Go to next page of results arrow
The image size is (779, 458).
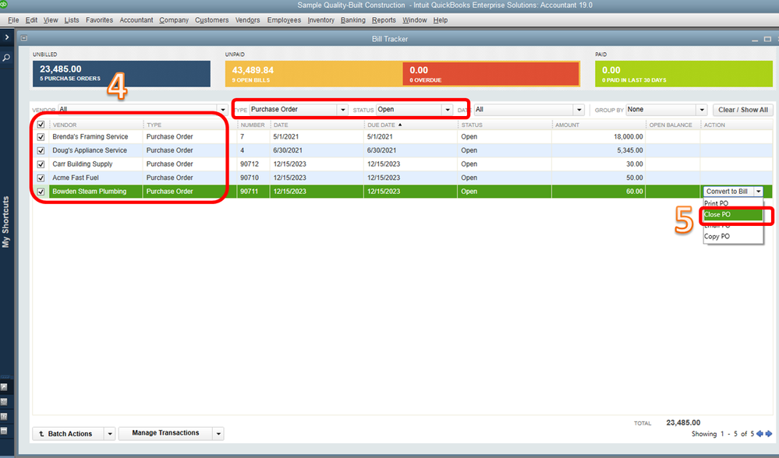point(769,434)
